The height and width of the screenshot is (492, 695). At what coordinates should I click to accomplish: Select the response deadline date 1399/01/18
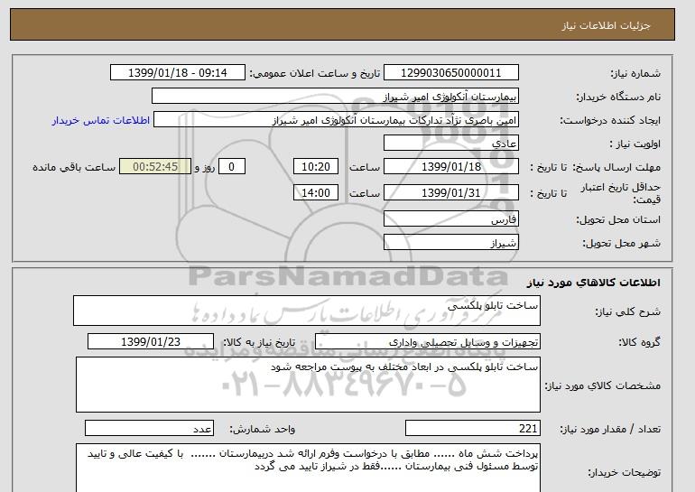tap(450, 167)
